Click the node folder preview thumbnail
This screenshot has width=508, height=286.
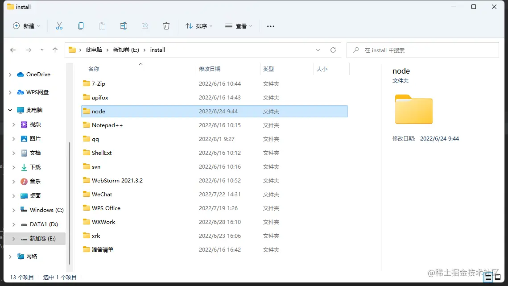pyautogui.click(x=414, y=109)
